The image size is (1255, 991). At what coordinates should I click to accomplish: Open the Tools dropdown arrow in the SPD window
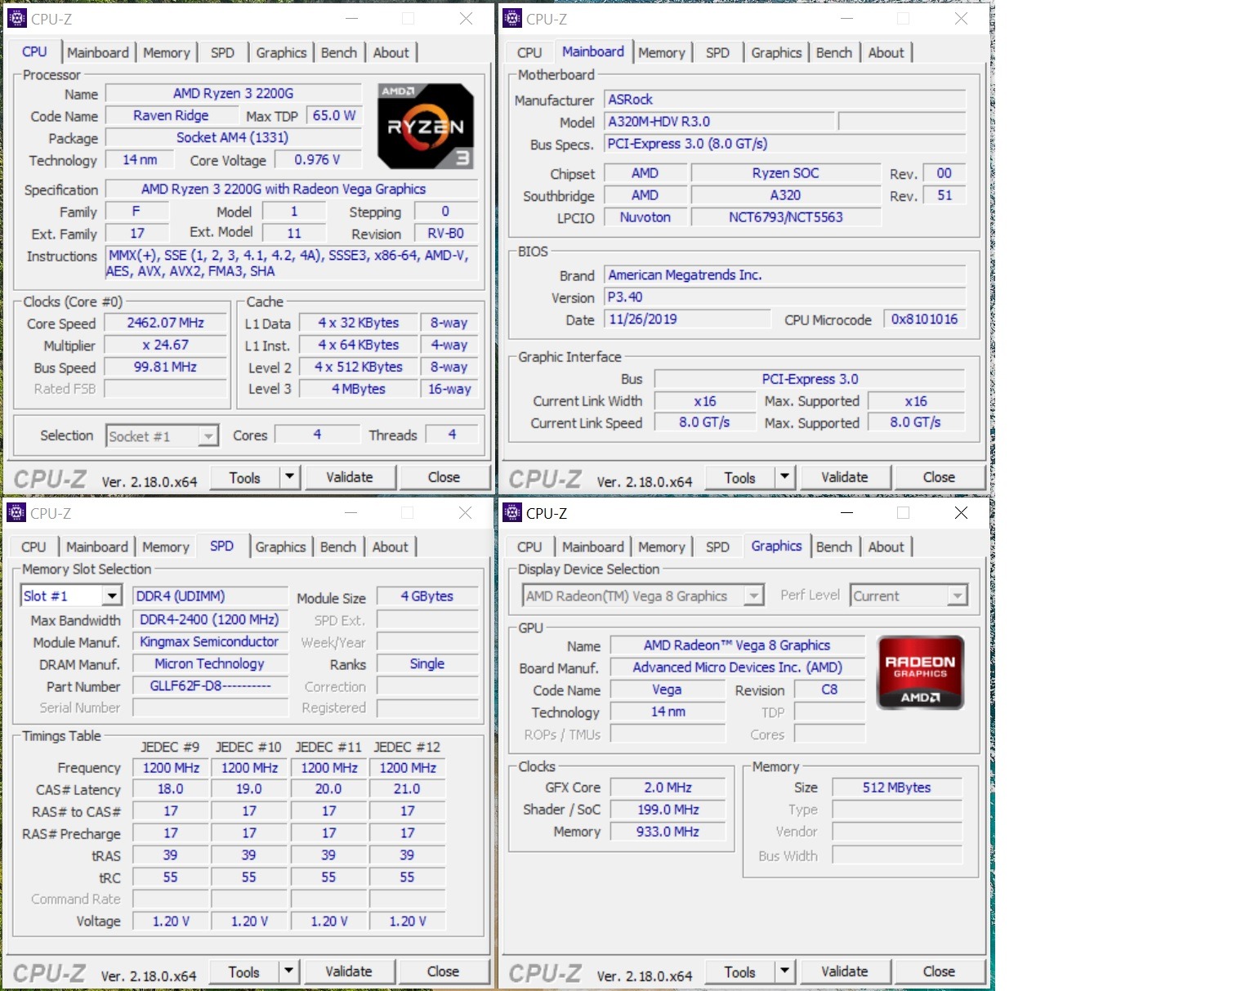[x=288, y=971]
